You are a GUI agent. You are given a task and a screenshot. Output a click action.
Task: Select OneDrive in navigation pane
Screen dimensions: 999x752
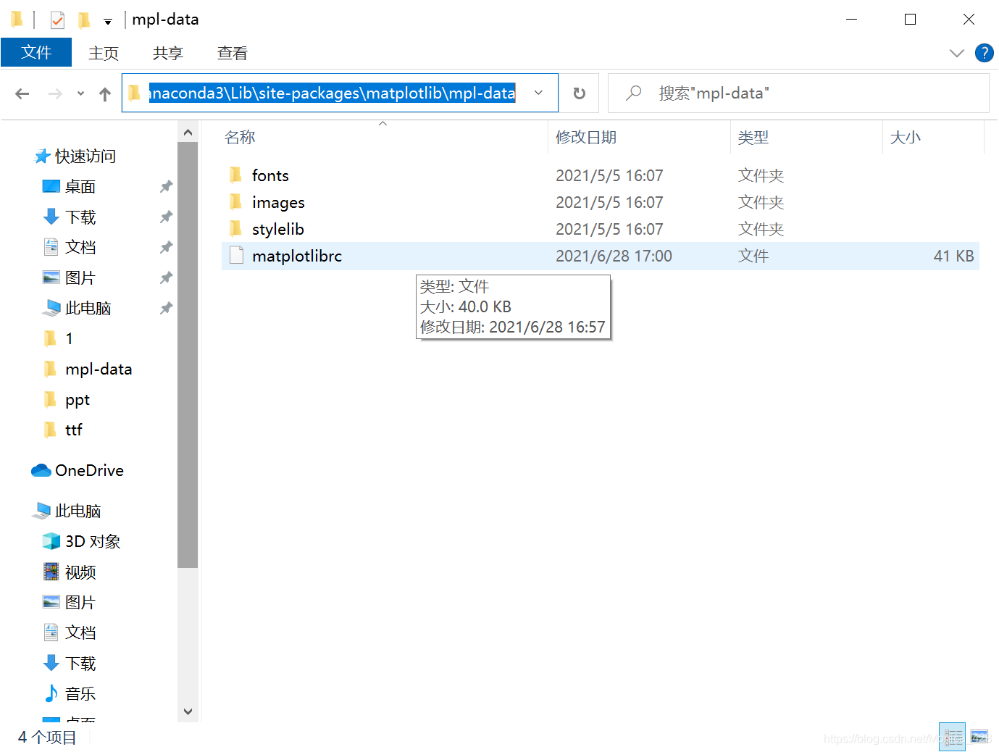(x=89, y=471)
